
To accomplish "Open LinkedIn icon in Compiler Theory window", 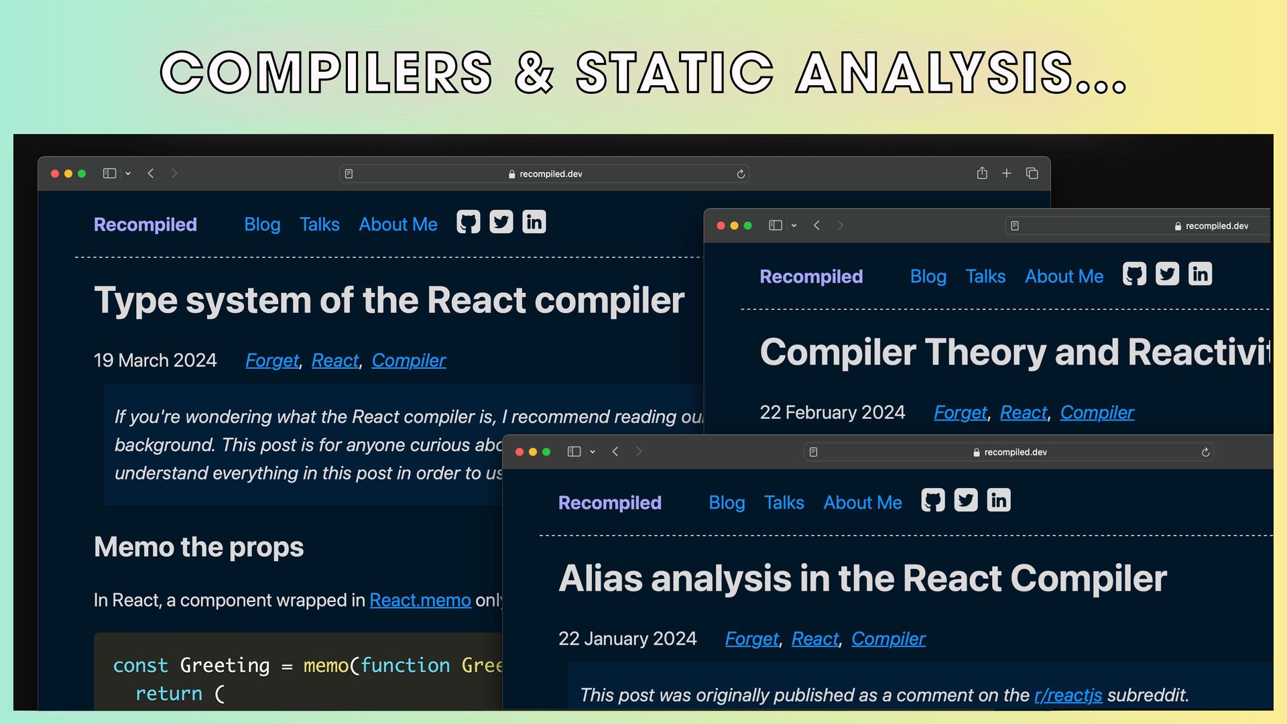I will (1200, 274).
